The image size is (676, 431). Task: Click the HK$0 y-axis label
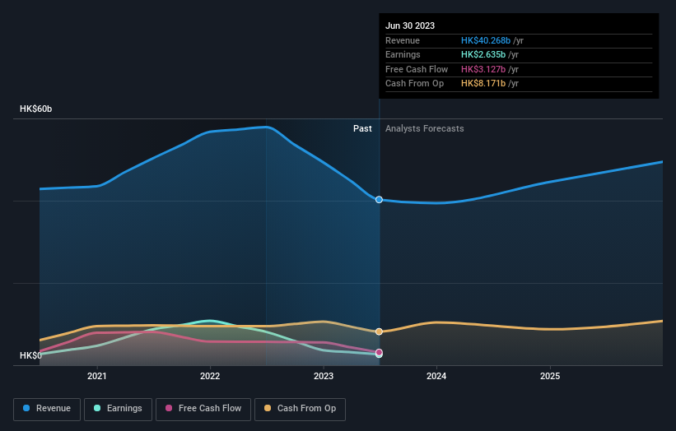pos(30,355)
